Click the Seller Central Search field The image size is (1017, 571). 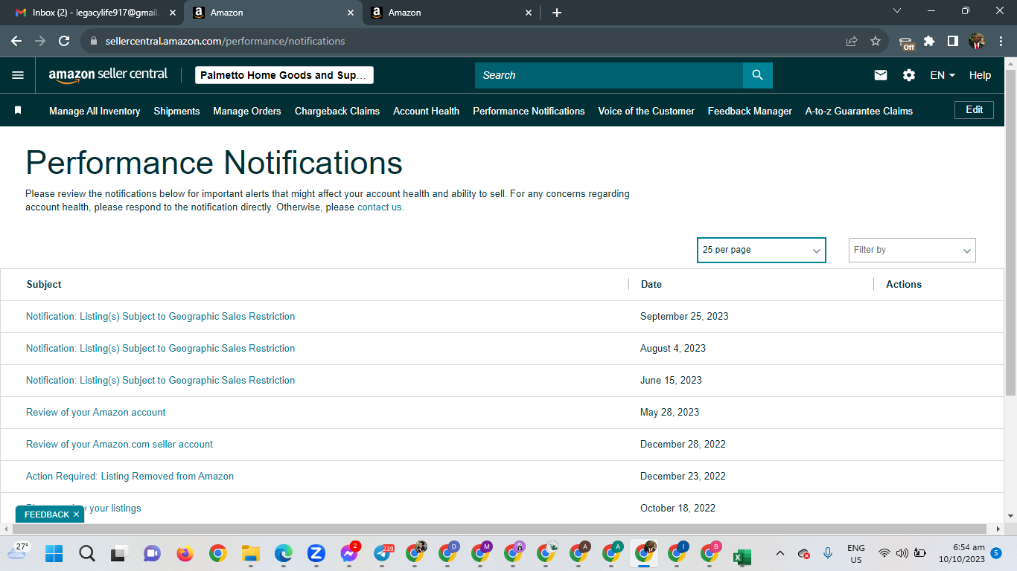pos(609,75)
